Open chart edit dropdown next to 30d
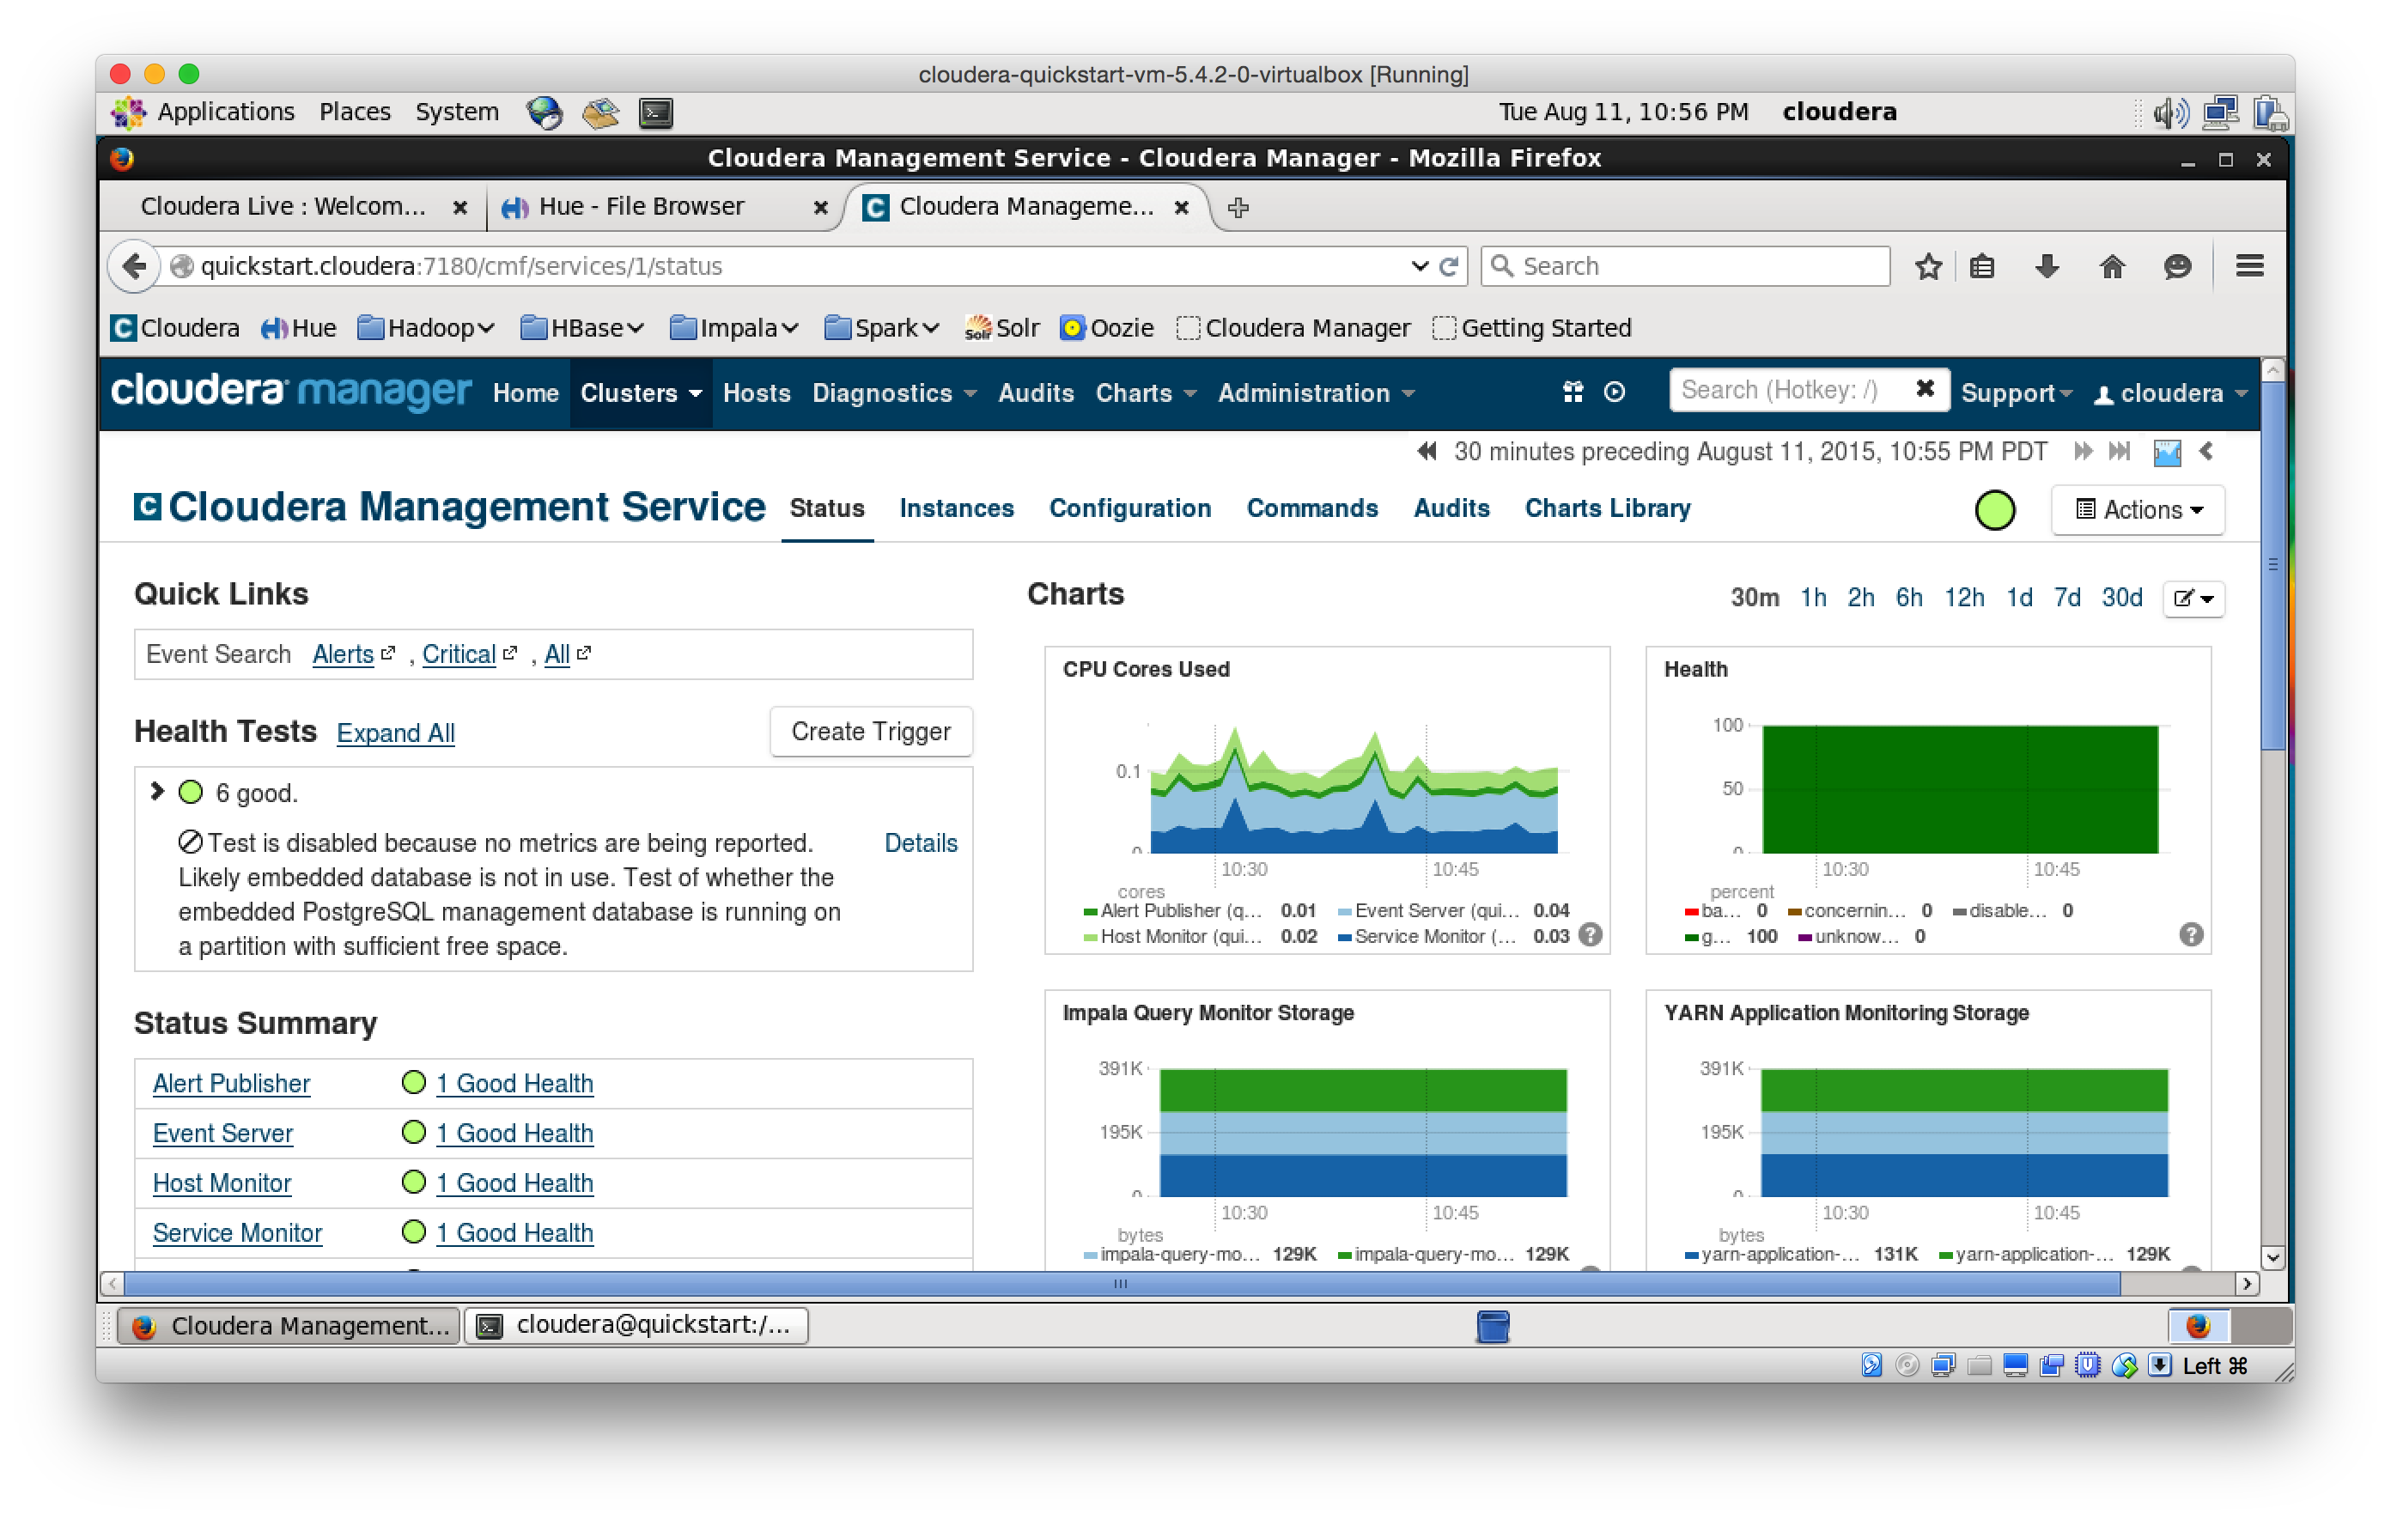2391x1520 pixels. click(x=2193, y=598)
